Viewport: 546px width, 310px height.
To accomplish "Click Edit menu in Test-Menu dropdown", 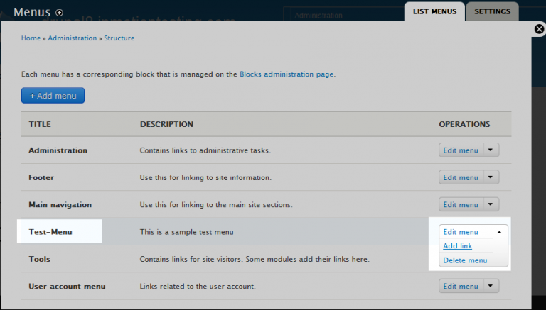I will point(460,232).
